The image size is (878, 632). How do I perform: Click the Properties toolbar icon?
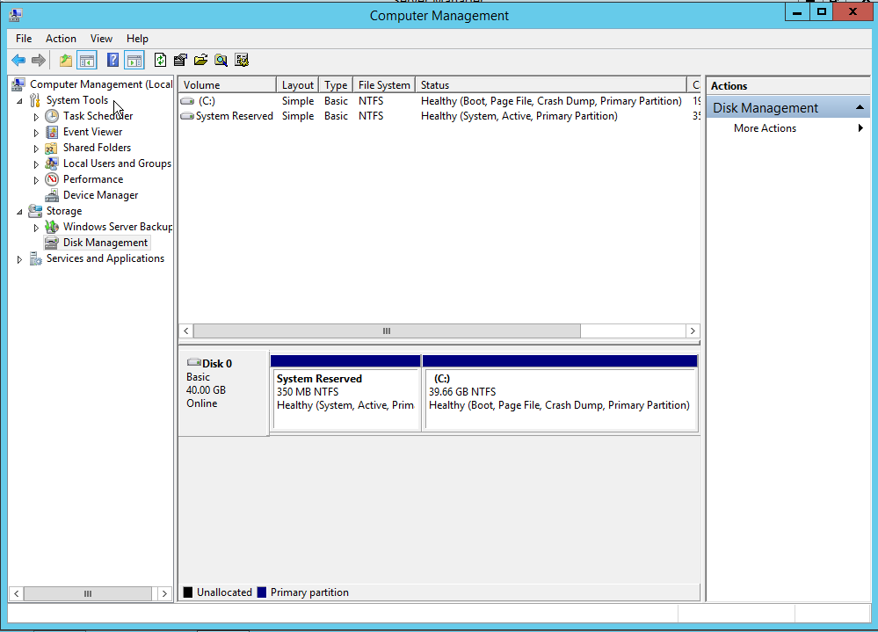(x=180, y=61)
